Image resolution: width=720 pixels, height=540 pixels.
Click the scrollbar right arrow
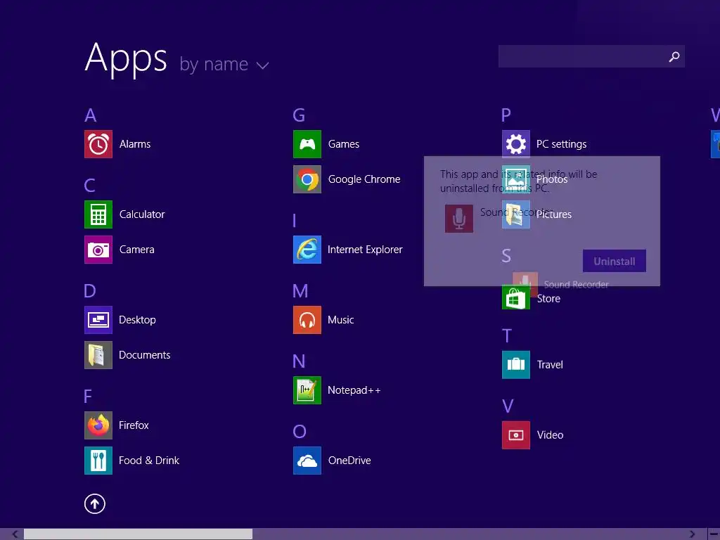point(693,534)
